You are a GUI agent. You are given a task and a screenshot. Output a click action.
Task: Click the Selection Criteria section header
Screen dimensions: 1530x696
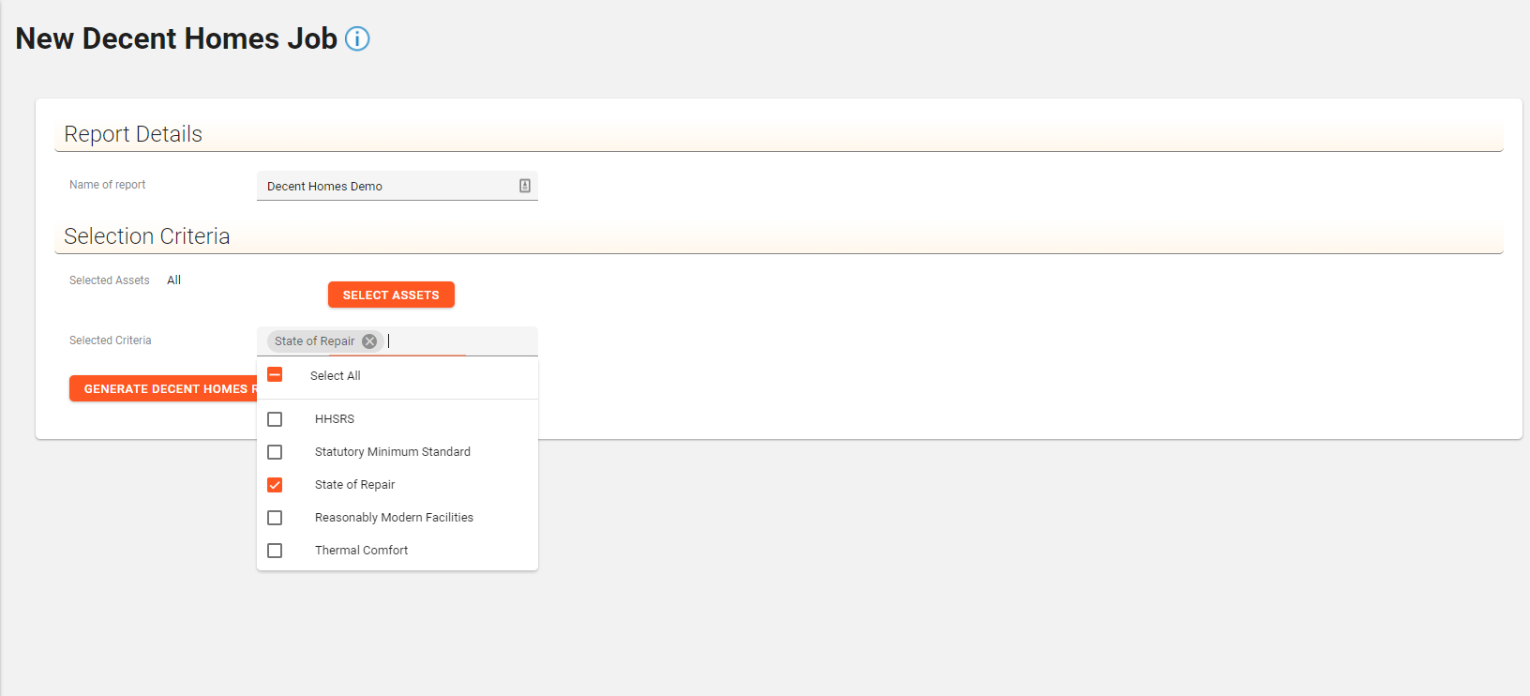click(147, 236)
